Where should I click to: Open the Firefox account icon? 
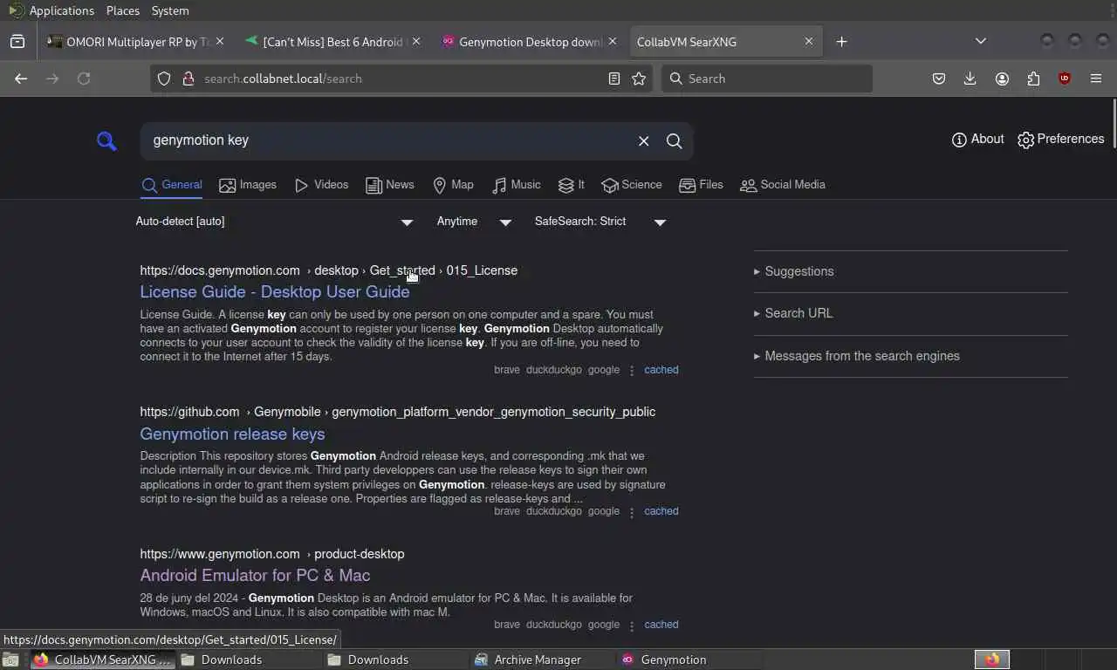click(1002, 79)
